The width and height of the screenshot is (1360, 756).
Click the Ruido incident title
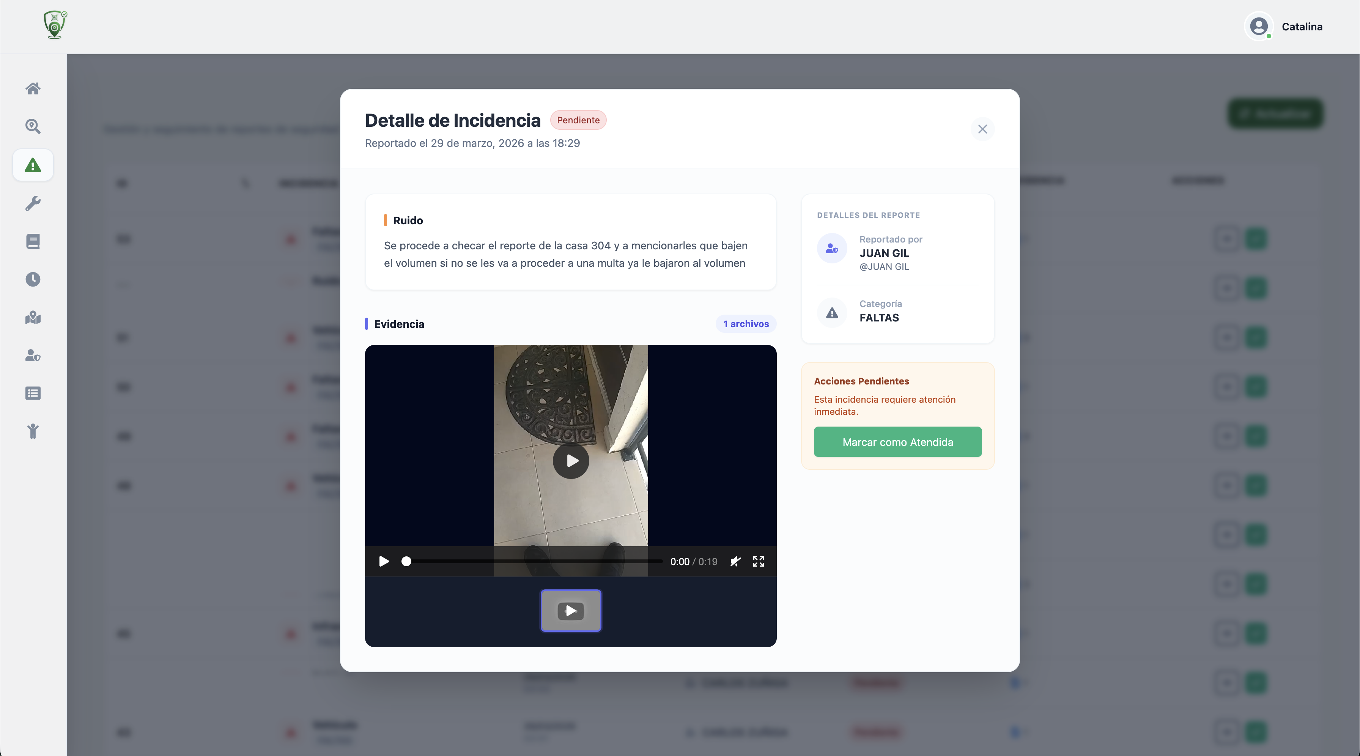(408, 220)
